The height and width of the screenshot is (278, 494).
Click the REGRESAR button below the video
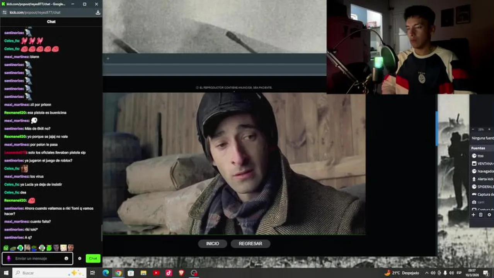coord(250,244)
